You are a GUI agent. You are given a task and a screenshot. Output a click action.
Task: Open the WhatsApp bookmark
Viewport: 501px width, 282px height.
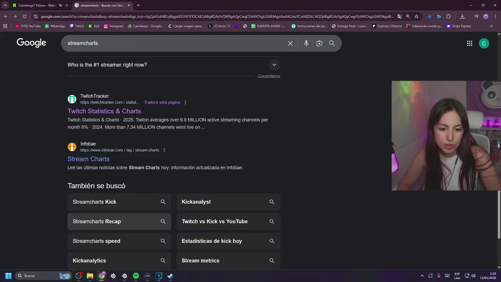pos(55,26)
